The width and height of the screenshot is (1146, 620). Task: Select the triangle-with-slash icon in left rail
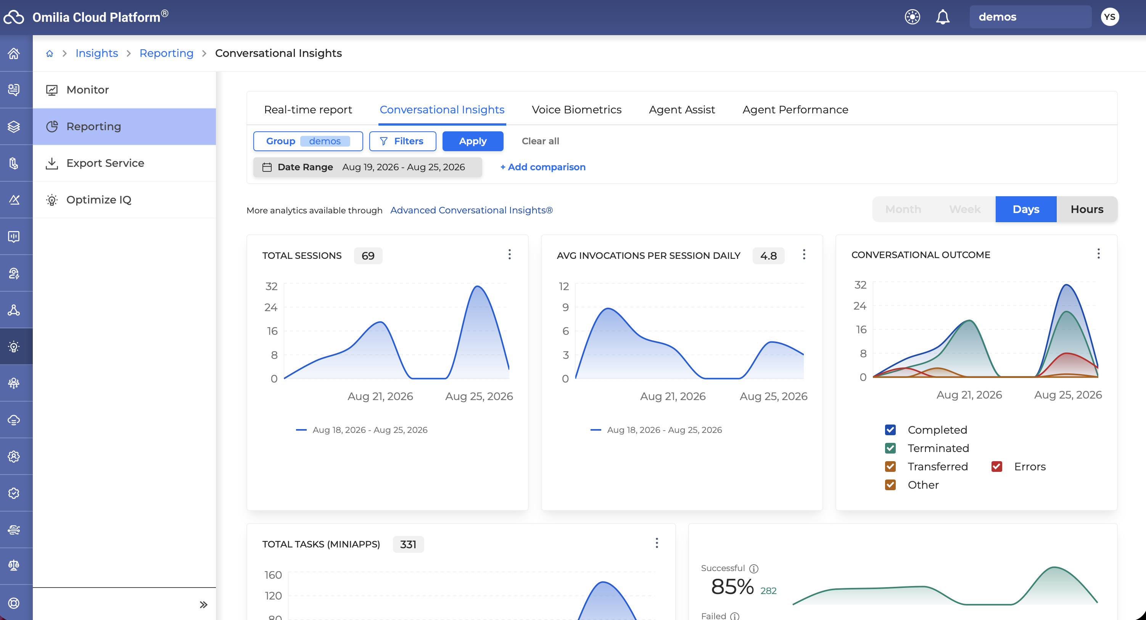tap(14, 200)
